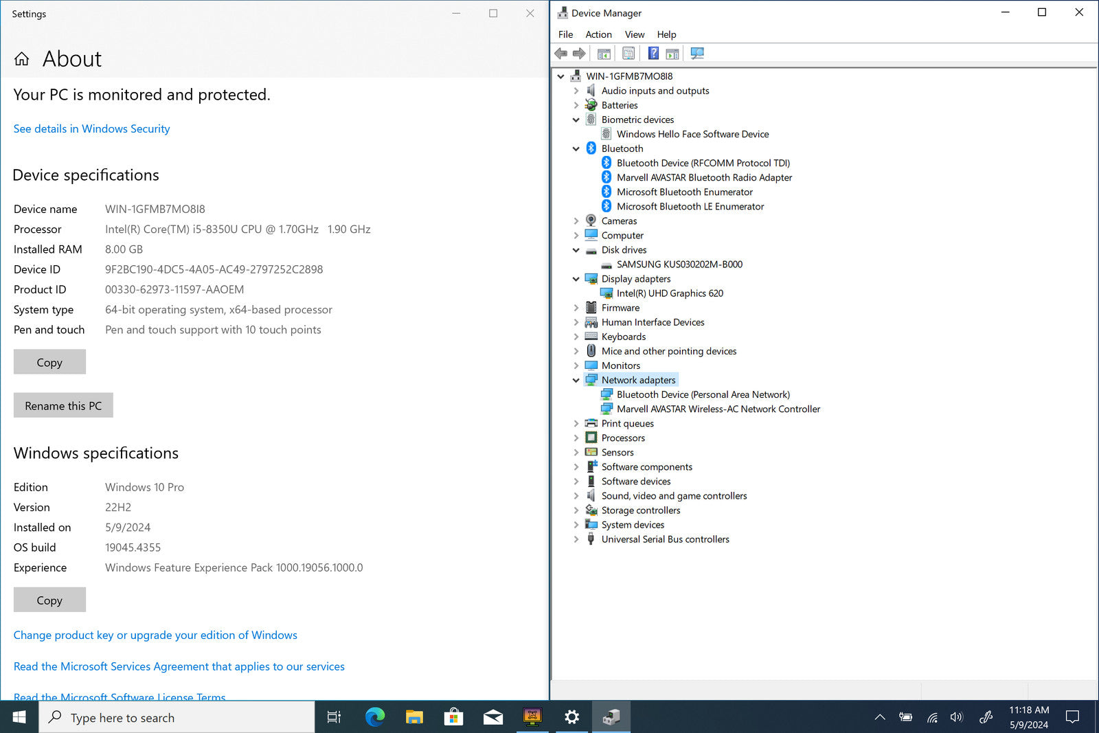
Task: Click the Home icon beside About in Settings
Action: click(x=22, y=59)
